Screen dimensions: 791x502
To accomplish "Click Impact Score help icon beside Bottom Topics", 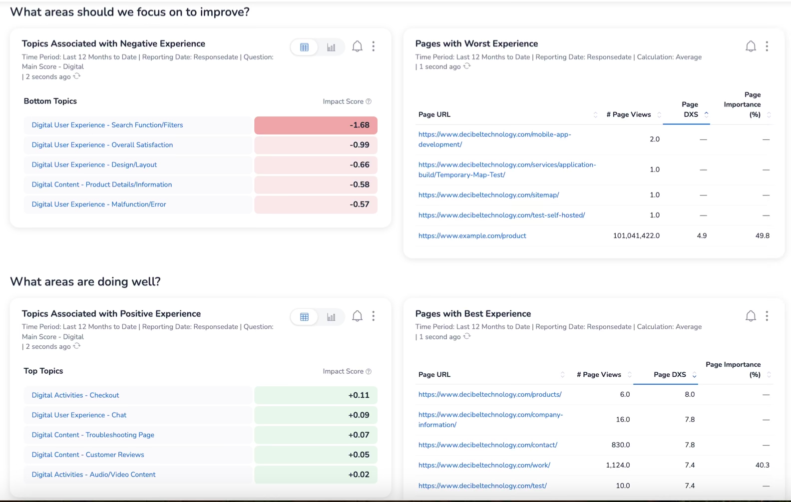I will click(x=369, y=101).
